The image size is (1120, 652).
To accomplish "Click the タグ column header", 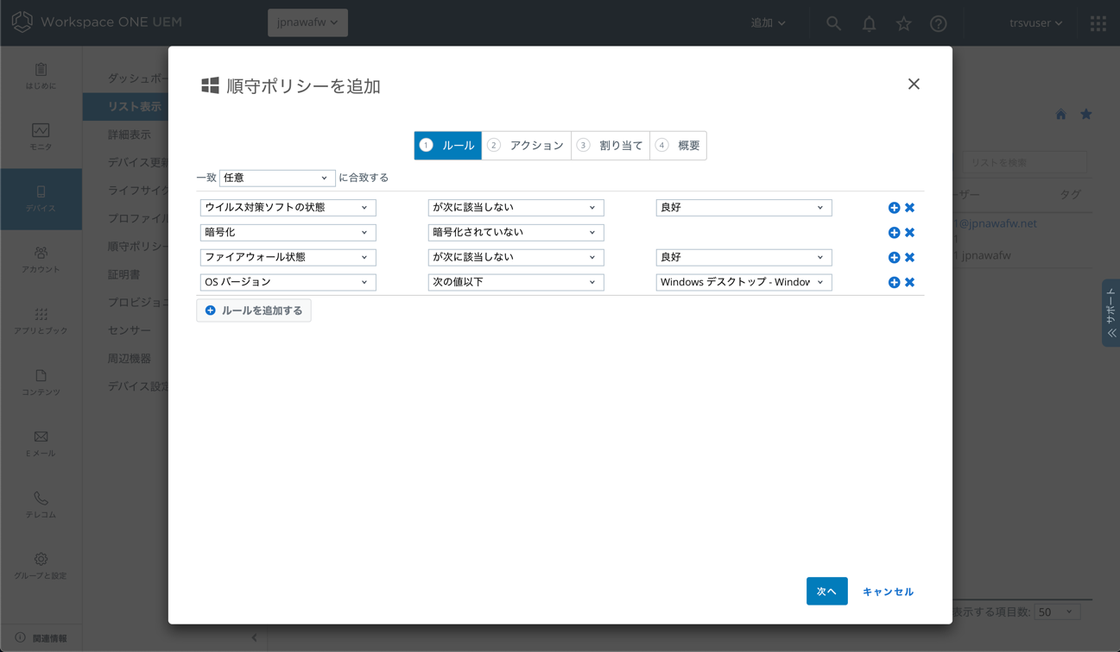I will coord(1071,195).
